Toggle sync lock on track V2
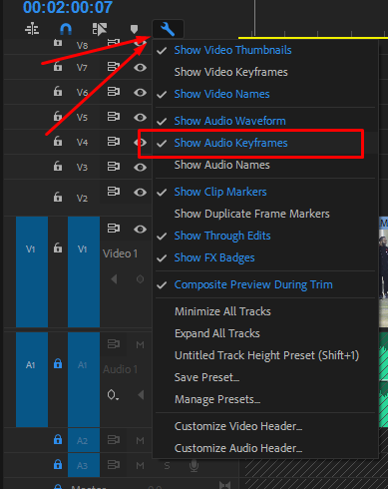This screenshot has width=388, height=489. 114,192
